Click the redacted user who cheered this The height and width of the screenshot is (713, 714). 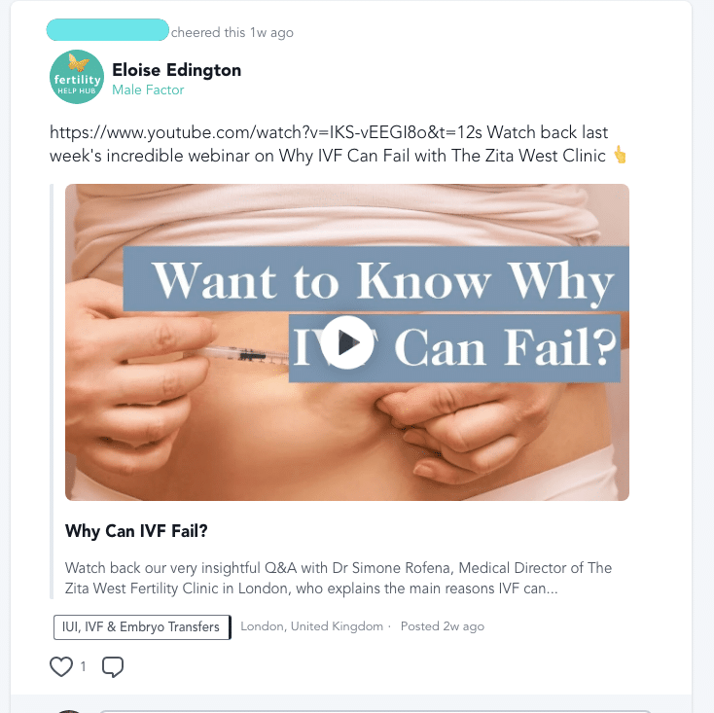pyautogui.click(x=107, y=30)
